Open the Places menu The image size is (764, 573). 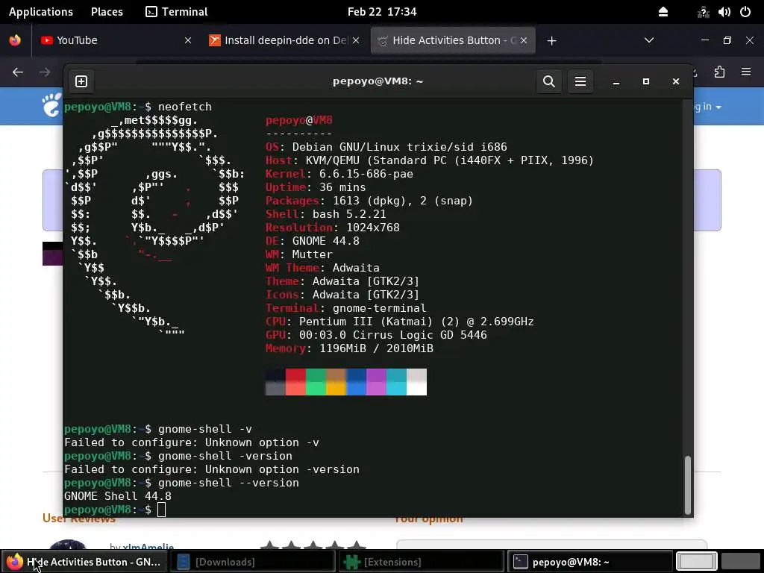pos(107,12)
